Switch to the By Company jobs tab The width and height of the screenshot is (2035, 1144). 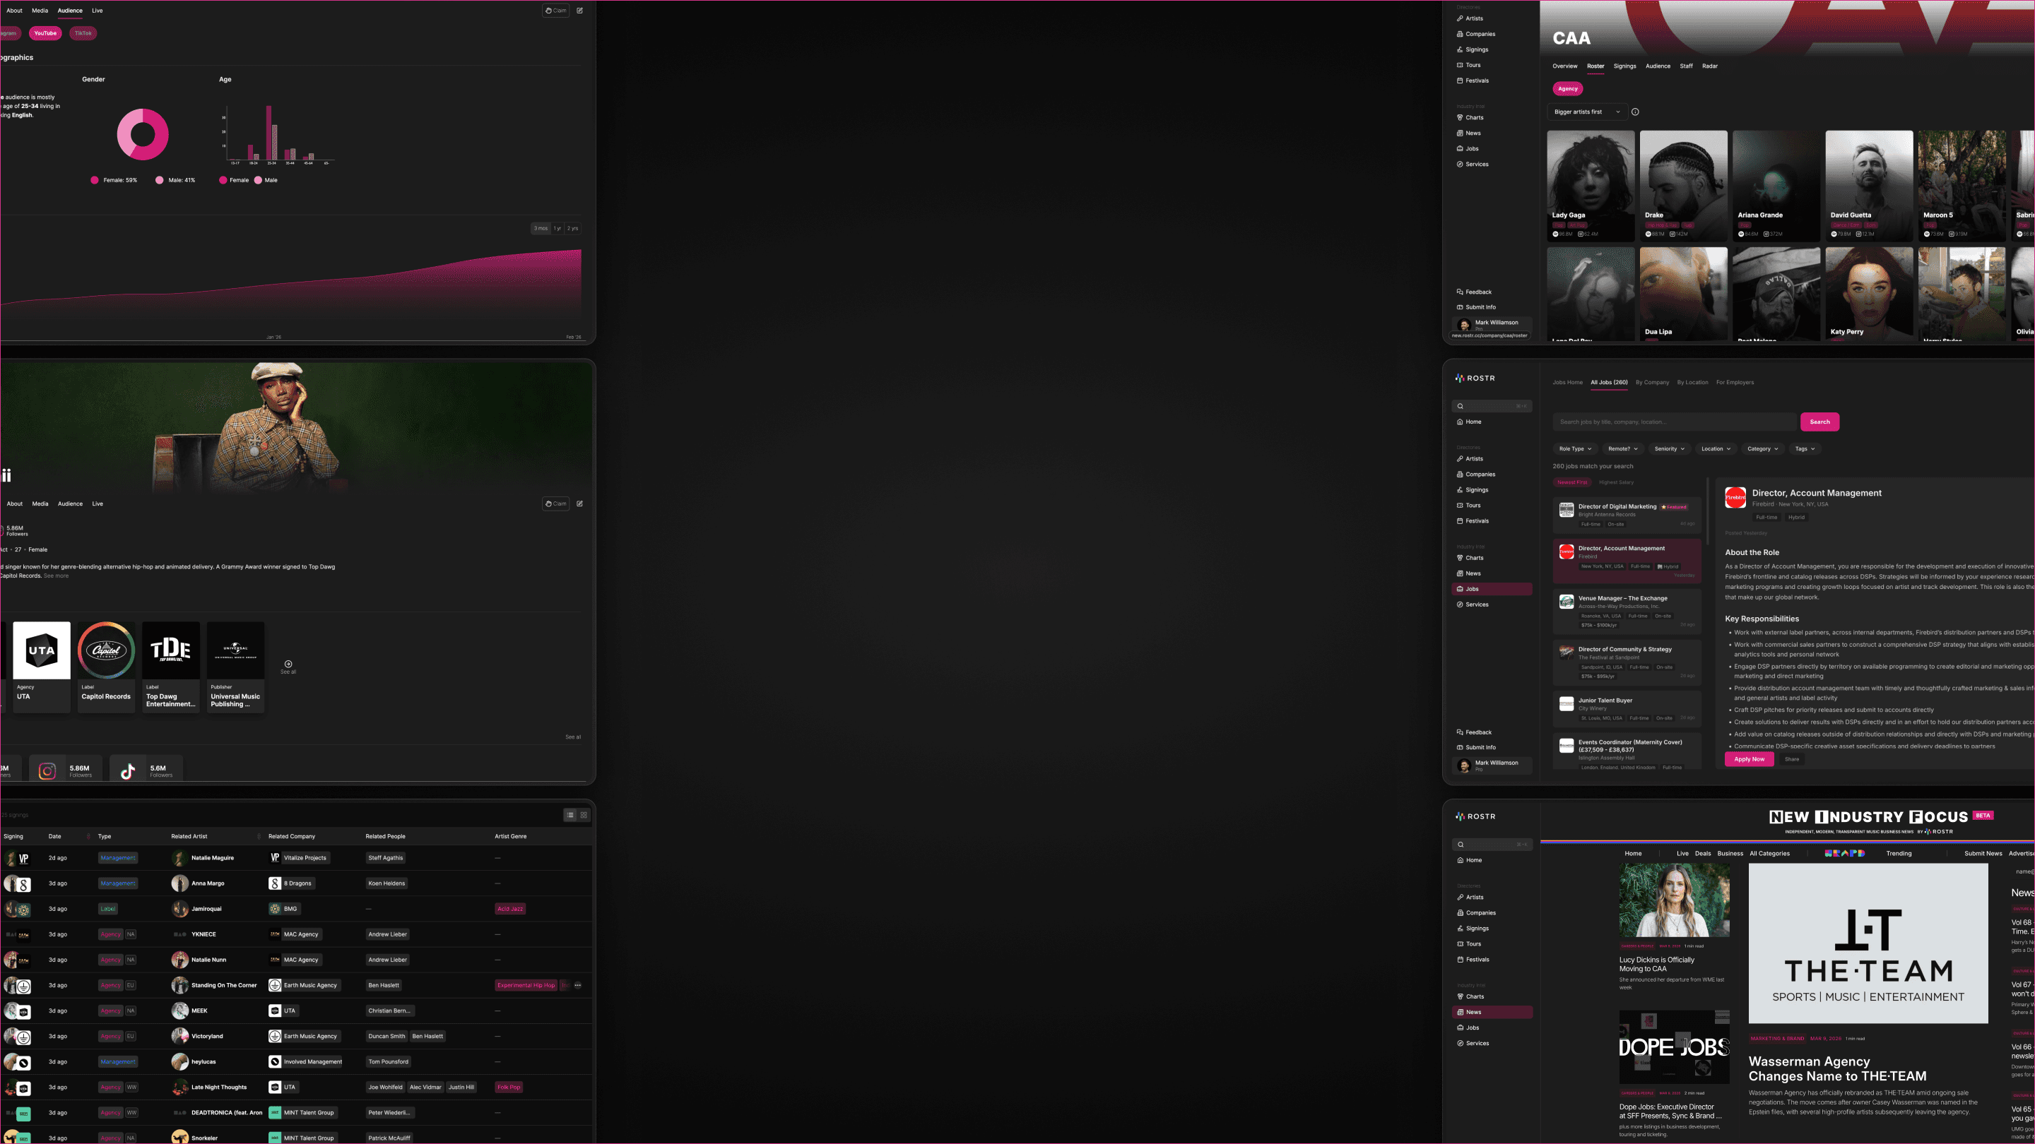1652,382
